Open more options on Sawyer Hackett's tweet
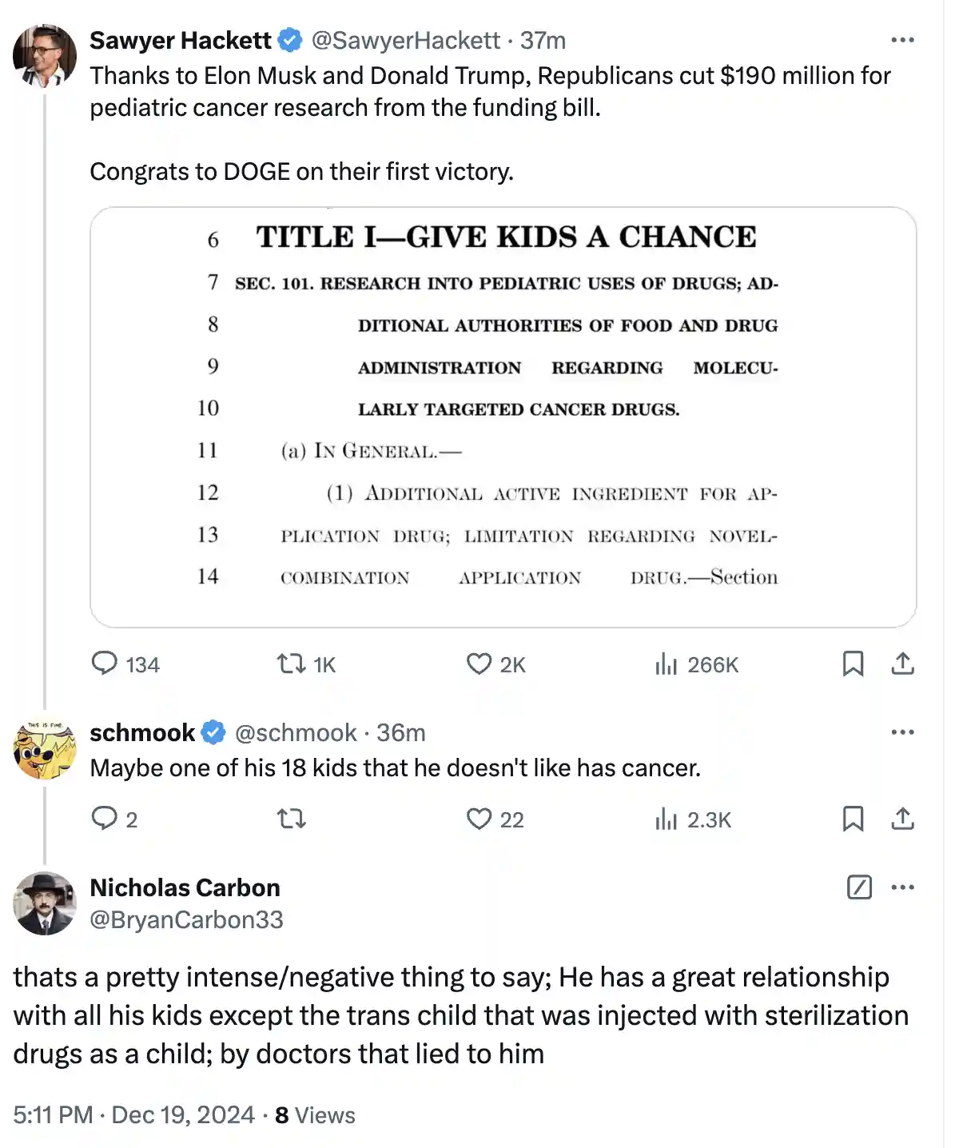Screen dimensions: 959x1148 click(902, 40)
